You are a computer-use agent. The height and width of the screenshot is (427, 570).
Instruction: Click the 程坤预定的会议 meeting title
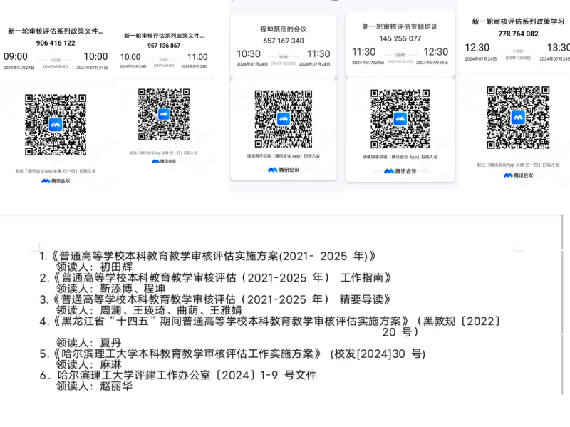(283, 29)
